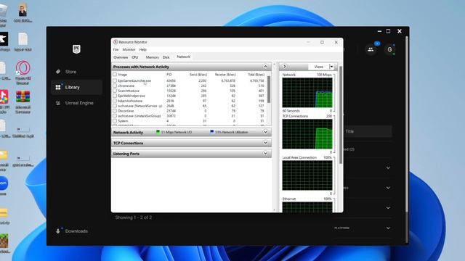Switch to the CPU tab

(135, 57)
